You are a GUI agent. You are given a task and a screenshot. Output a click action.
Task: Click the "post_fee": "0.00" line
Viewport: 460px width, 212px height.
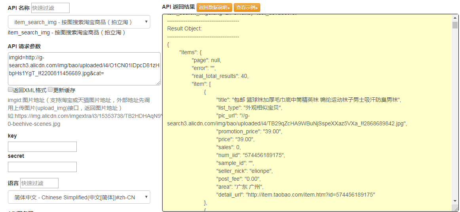point(238,179)
